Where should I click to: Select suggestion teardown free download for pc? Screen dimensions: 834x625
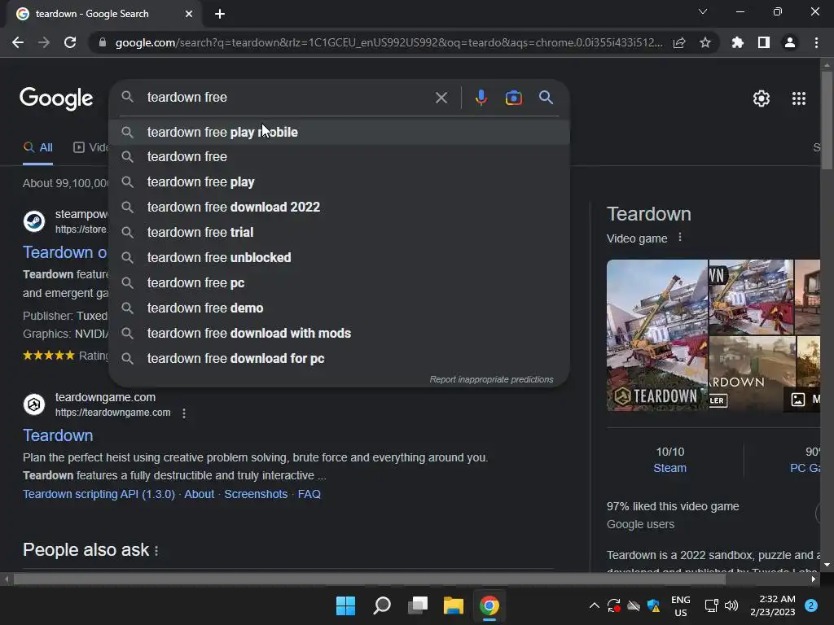pyautogui.click(x=340, y=358)
